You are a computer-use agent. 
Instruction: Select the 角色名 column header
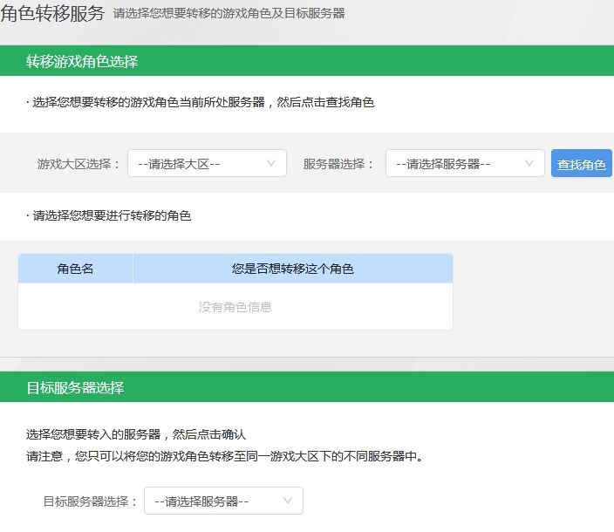point(75,269)
